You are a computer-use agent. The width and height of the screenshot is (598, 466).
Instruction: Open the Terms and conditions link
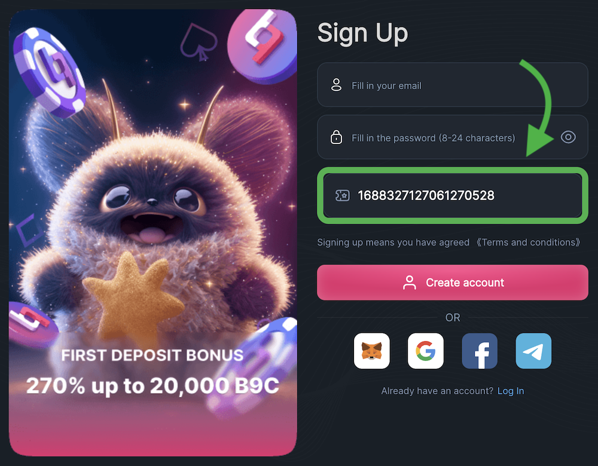pyautogui.click(x=528, y=243)
